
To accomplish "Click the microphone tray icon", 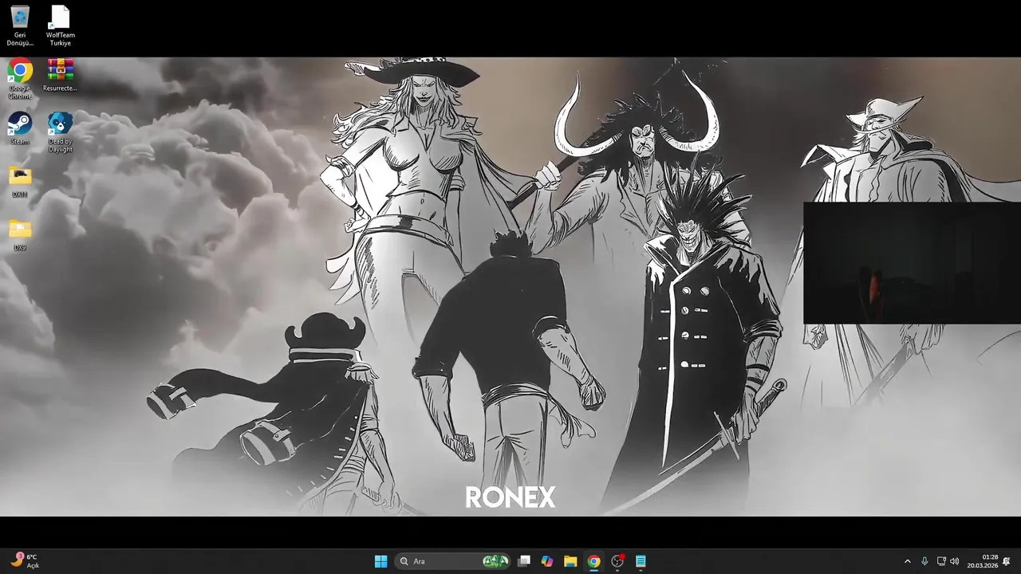I will point(924,561).
